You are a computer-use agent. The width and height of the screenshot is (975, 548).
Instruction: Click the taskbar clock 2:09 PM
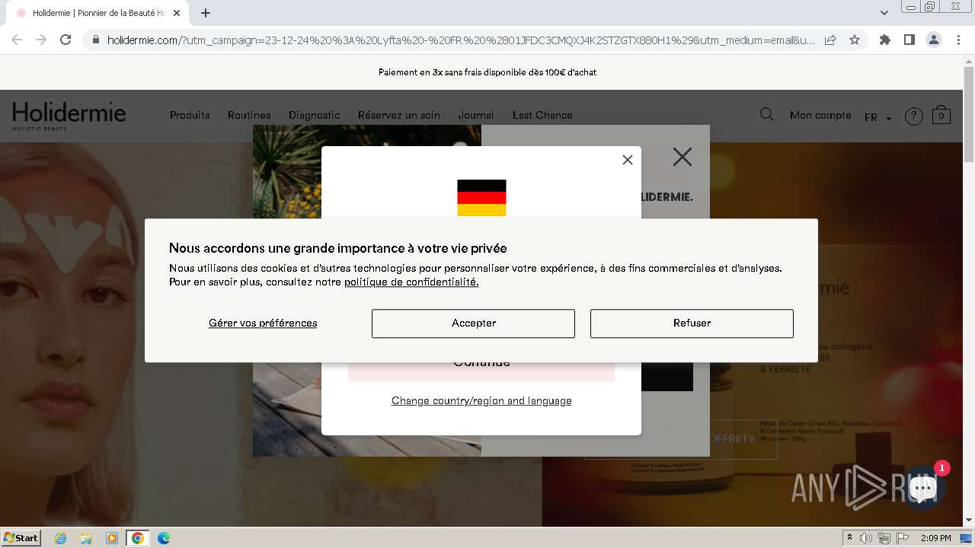pyautogui.click(x=936, y=538)
